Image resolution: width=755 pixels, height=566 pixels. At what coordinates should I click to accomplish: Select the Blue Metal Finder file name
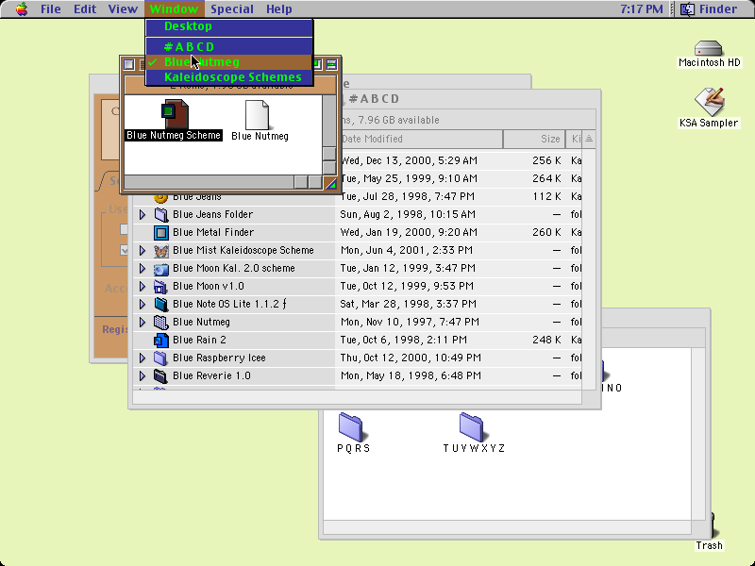pos(213,232)
